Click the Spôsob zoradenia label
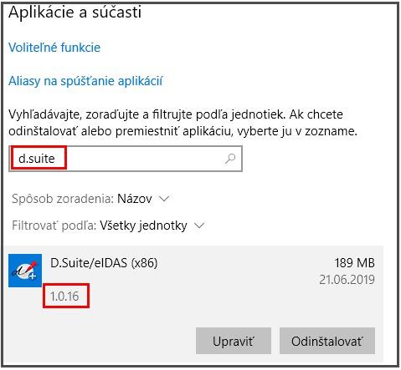 click(x=63, y=199)
